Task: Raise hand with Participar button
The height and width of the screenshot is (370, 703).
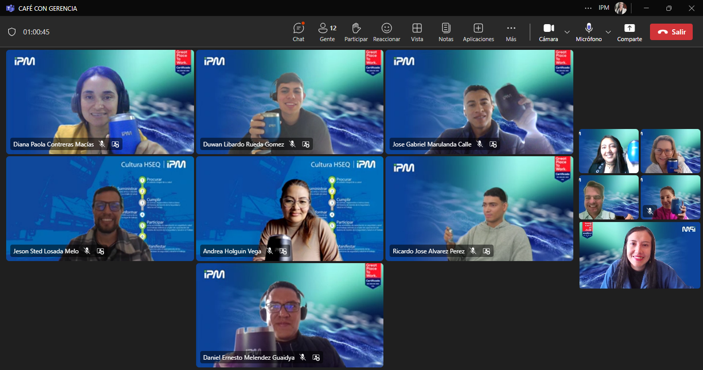Action: point(356,32)
